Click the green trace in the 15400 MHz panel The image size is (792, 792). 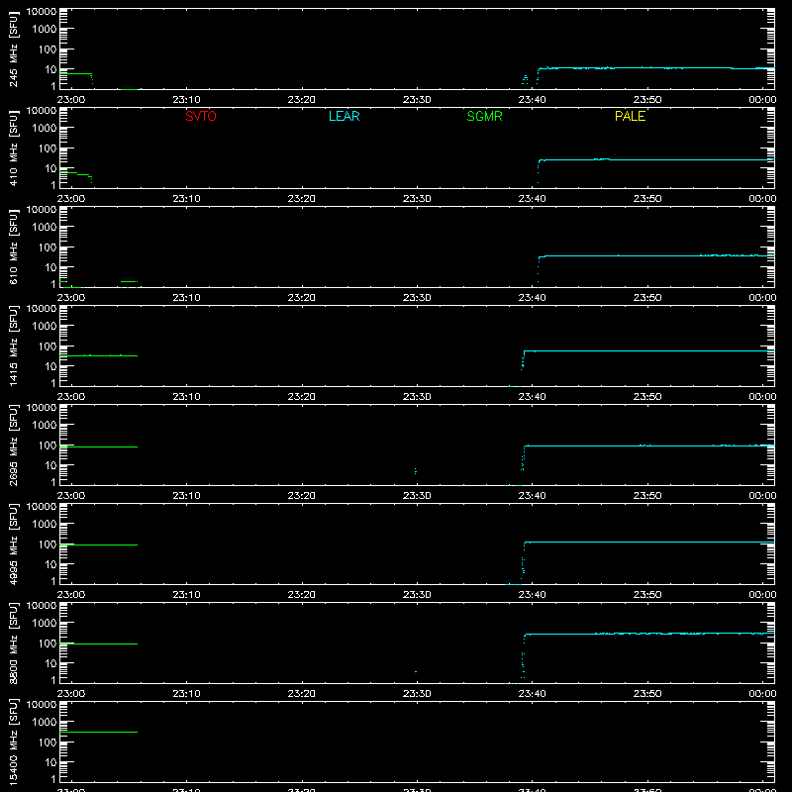click(98, 732)
